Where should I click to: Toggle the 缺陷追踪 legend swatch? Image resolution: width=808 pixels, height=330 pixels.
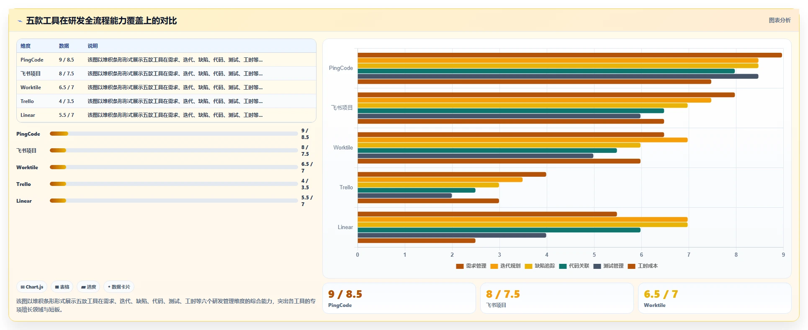coord(528,266)
